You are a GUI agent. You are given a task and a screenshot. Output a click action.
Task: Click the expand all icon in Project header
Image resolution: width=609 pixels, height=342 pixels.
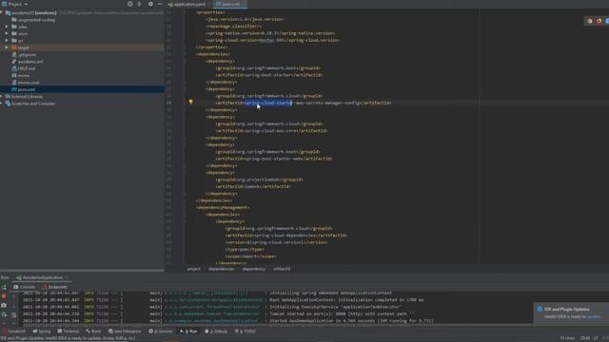(x=140, y=4)
